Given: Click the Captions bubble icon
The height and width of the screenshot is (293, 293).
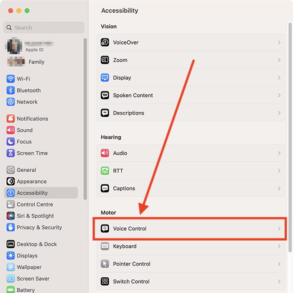Looking at the screenshot, I should tap(105, 188).
